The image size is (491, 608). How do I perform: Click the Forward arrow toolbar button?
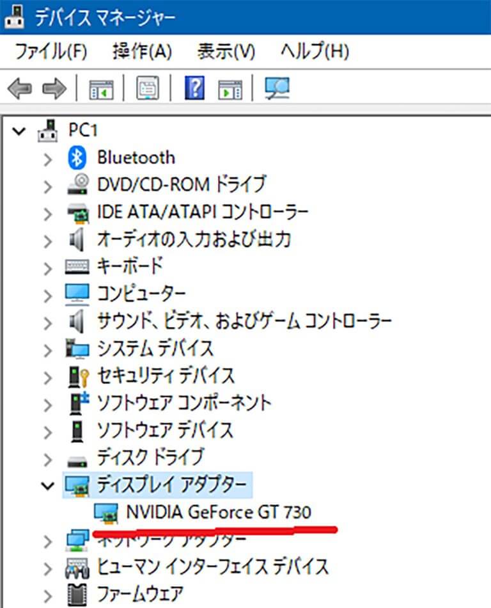point(54,89)
